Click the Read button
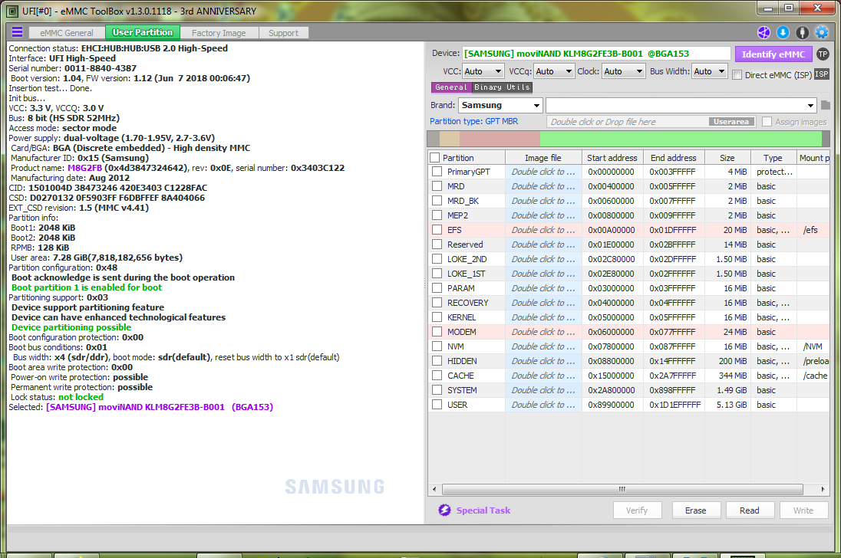Image resolution: width=841 pixels, height=558 pixels. pos(749,510)
